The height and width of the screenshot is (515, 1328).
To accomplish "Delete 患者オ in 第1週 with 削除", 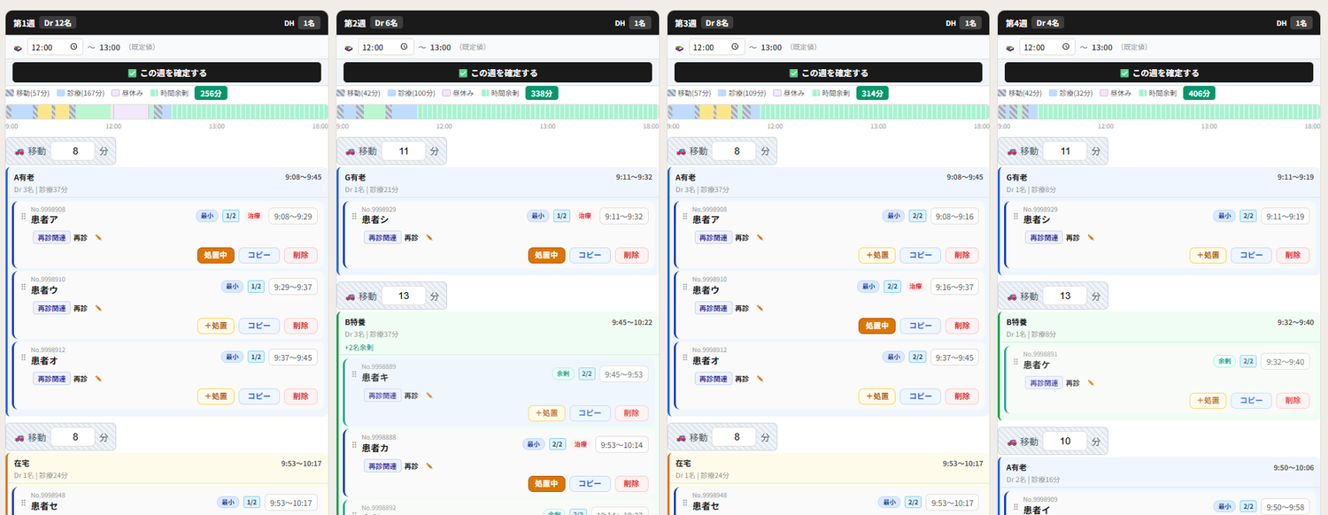I will pyautogui.click(x=301, y=396).
